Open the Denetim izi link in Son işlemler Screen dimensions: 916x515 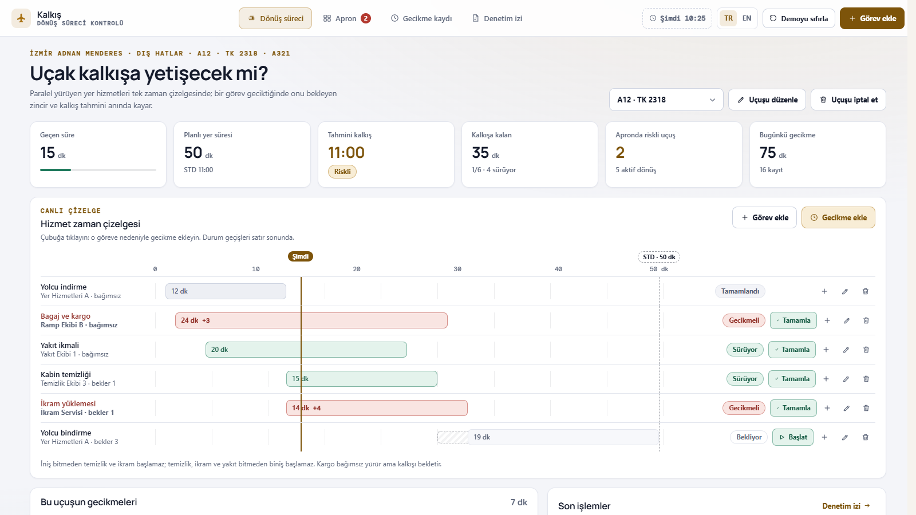coord(846,506)
